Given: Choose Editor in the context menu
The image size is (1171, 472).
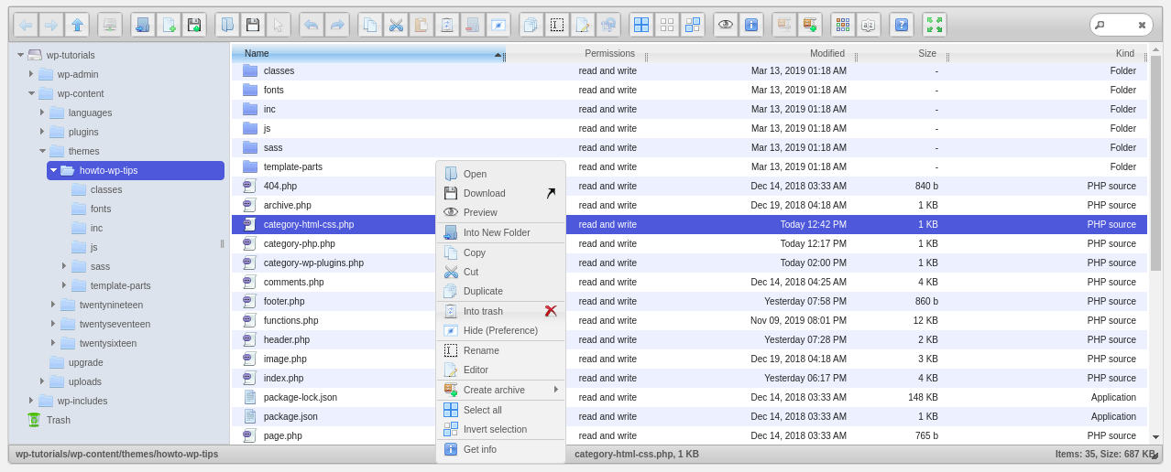Looking at the screenshot, I should click(x=500, y=370).
